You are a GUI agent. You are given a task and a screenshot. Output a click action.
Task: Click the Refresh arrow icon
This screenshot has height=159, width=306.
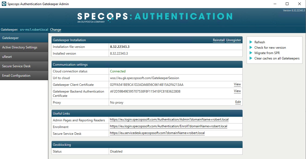pyautogui.click(x=251, y=42)
